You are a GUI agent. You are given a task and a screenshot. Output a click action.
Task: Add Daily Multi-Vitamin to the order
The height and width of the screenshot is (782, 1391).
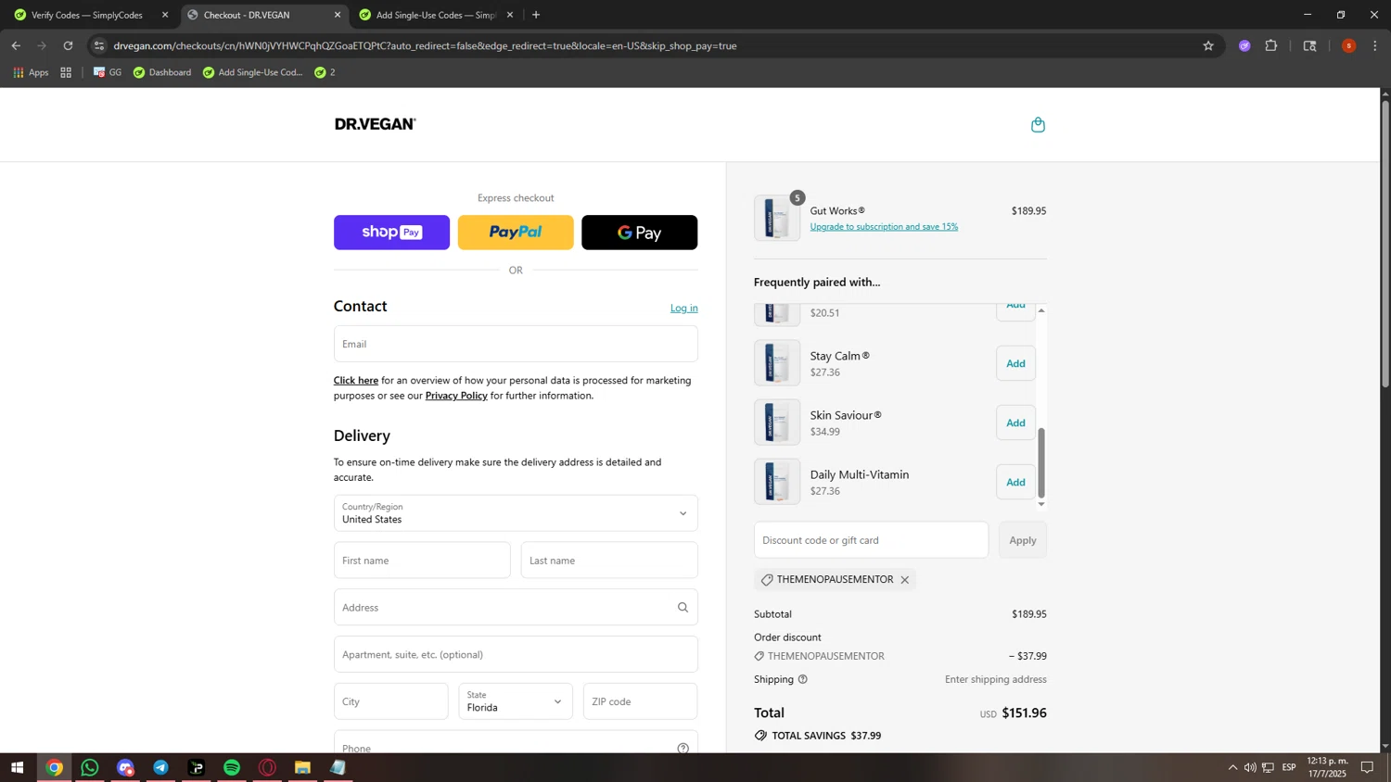(1015, 482)
